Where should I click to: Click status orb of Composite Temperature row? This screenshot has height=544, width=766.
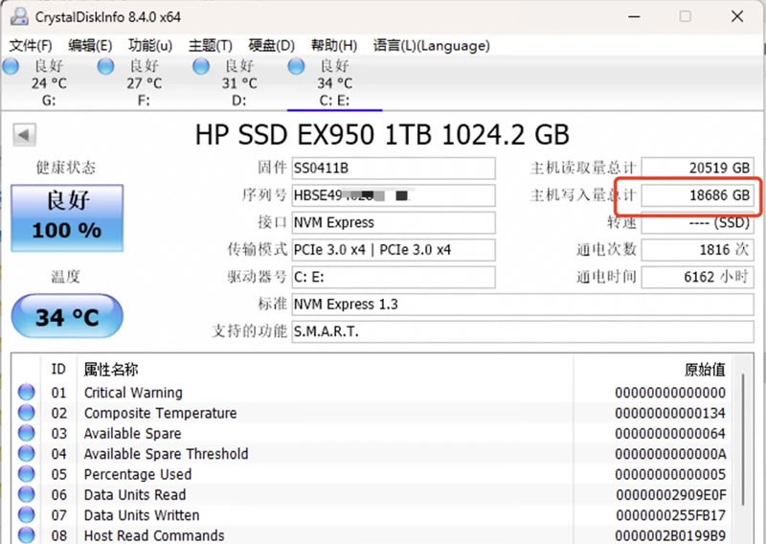27,413
